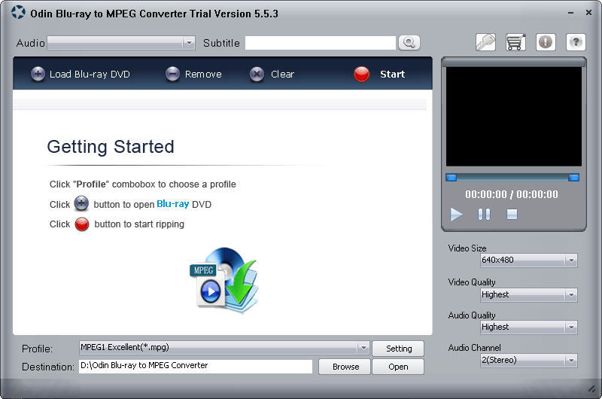Play the video preview

(456, 215)
